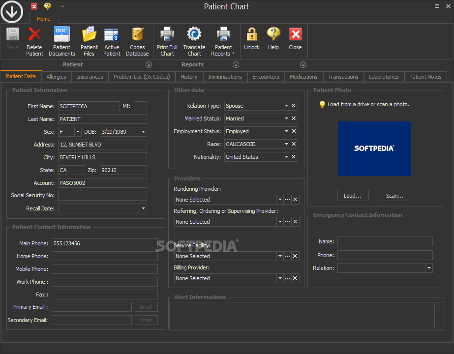Click the Delete Patient icon

[x=34, y=35]
